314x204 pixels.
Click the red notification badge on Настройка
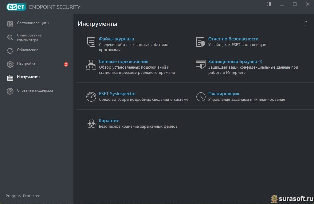click(66, 64)
